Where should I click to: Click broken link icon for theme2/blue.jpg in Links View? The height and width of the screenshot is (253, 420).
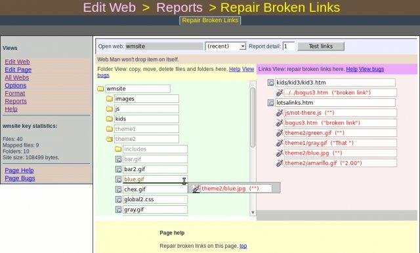point(280,153)
